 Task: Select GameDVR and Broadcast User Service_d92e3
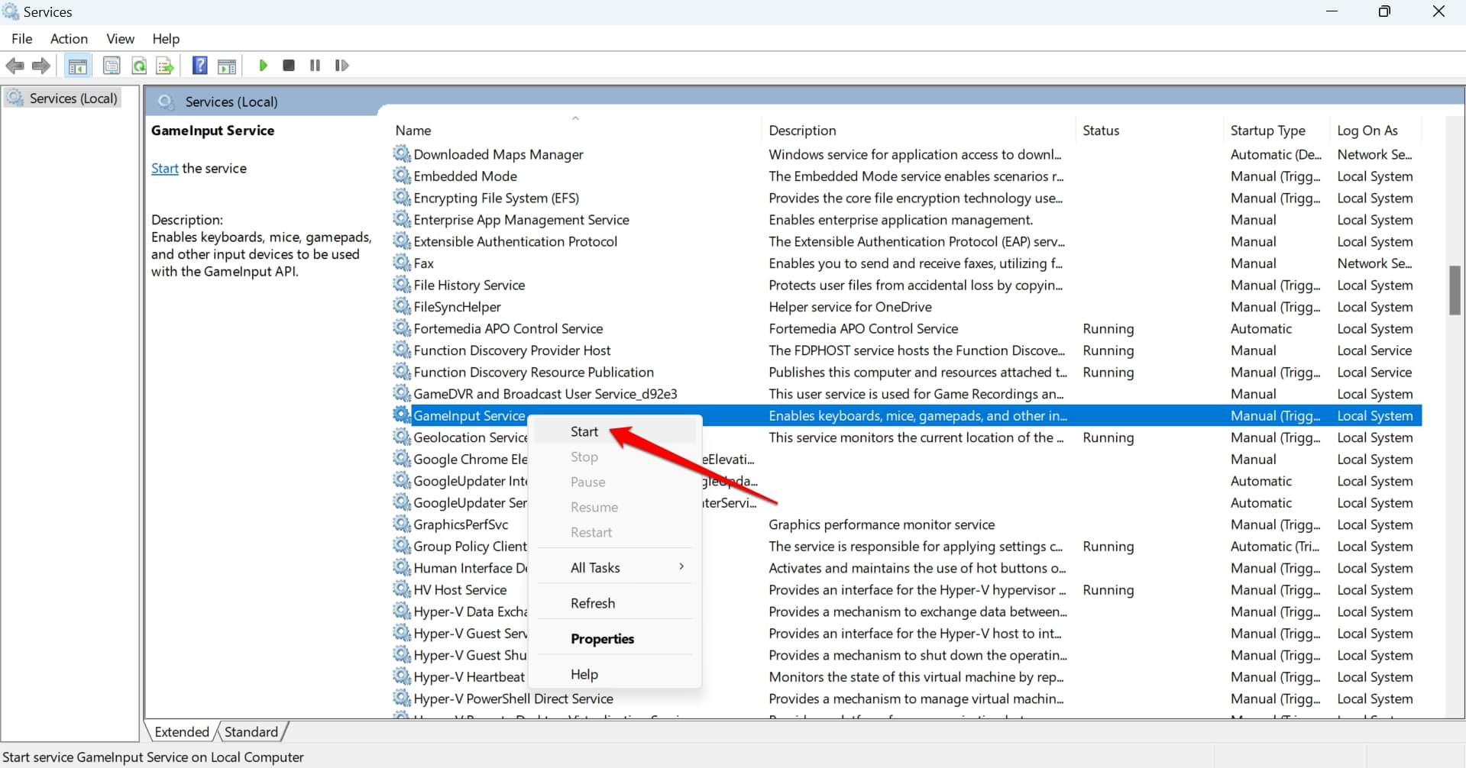coord(545,394)
